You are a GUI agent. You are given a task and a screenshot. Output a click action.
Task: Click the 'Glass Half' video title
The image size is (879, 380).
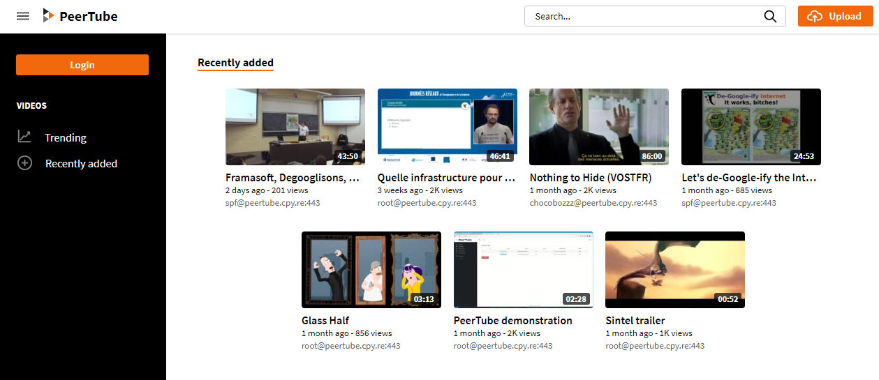[325, 321]
